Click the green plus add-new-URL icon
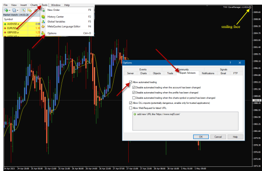The height and width of the screenshot is (171, 262). (135, 114)
